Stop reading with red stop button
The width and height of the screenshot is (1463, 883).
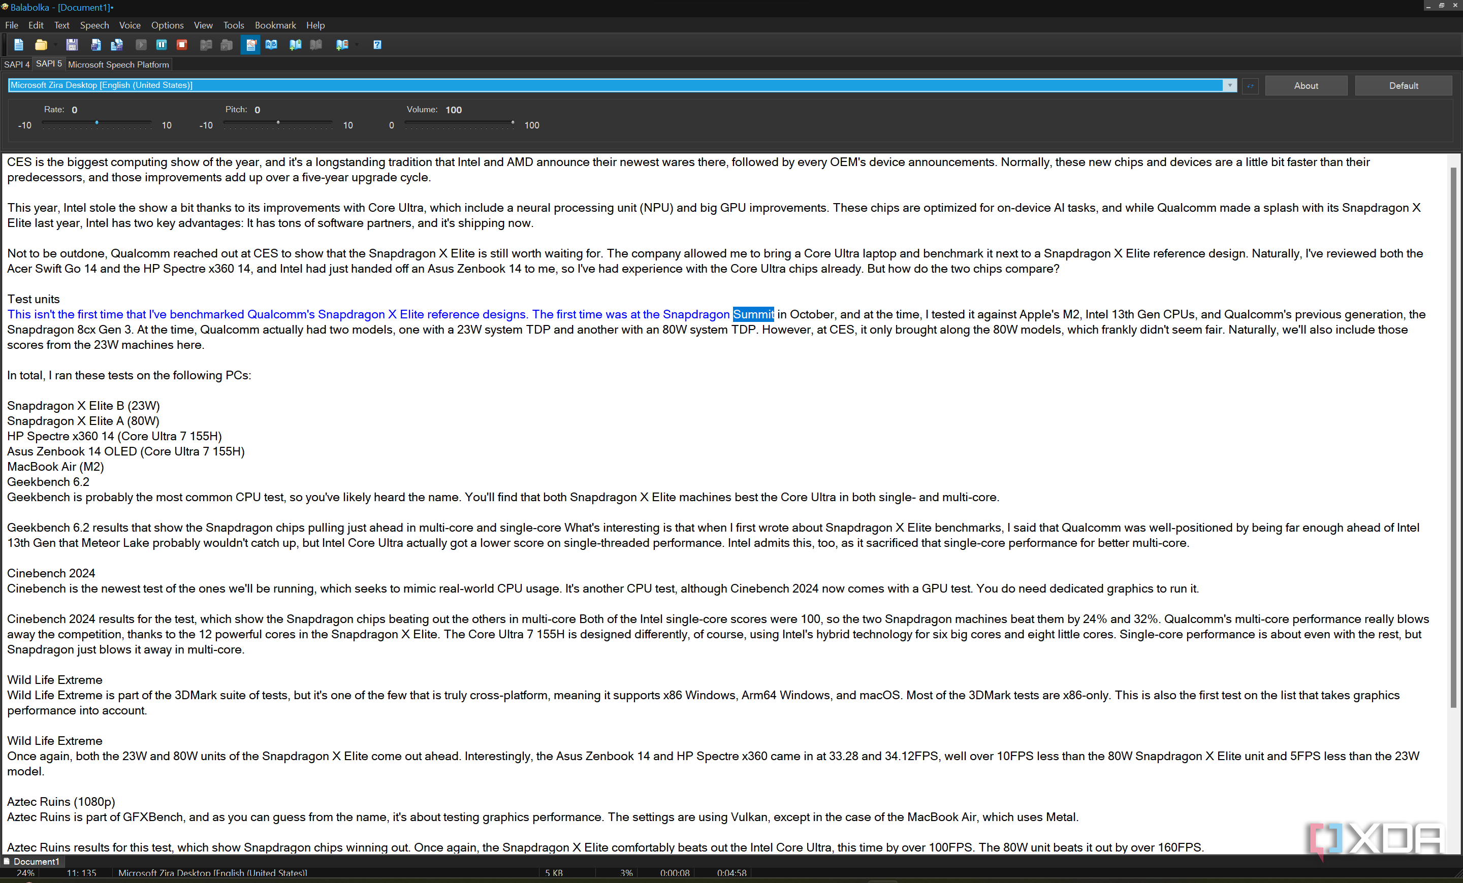(182, 45)
